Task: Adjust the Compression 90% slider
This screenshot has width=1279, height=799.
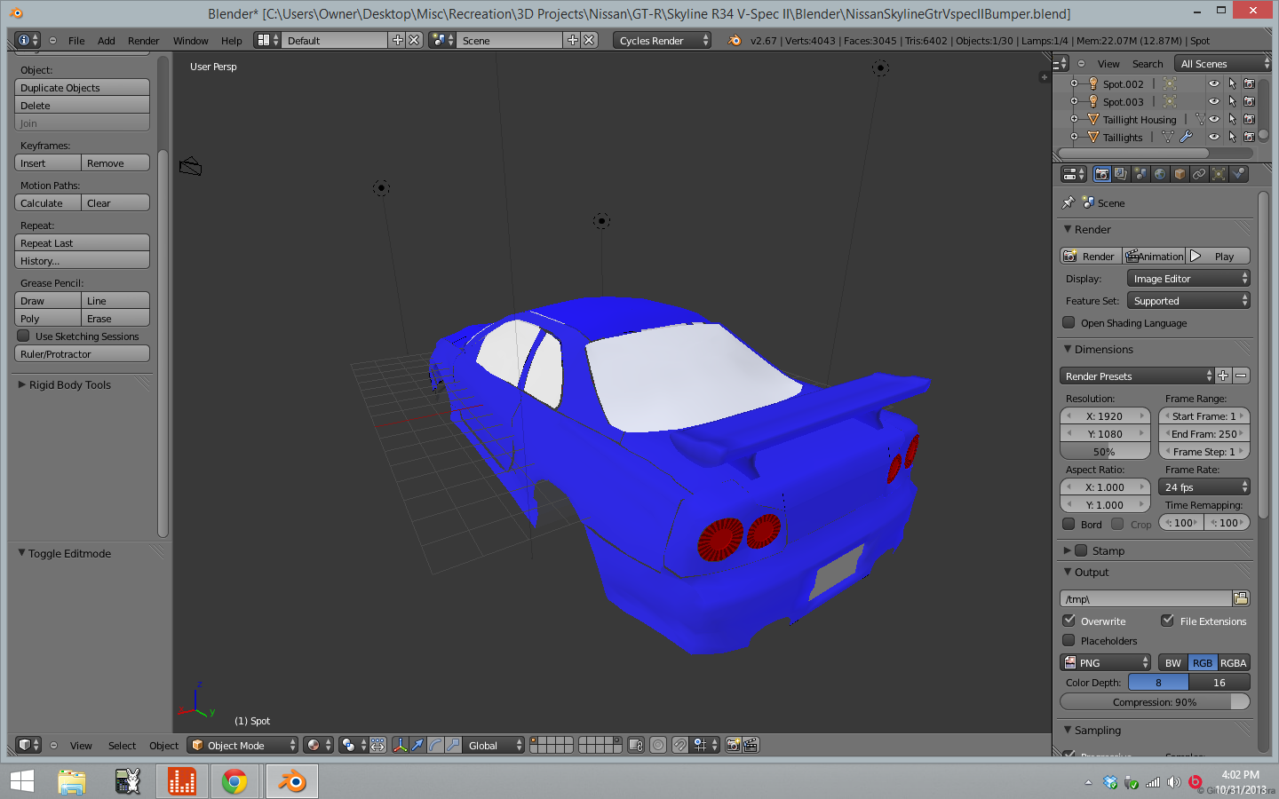Action: tap(1155, 701)
